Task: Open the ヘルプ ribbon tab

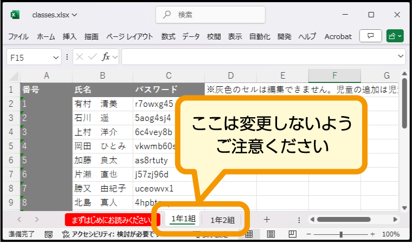Action: [307, 36]
